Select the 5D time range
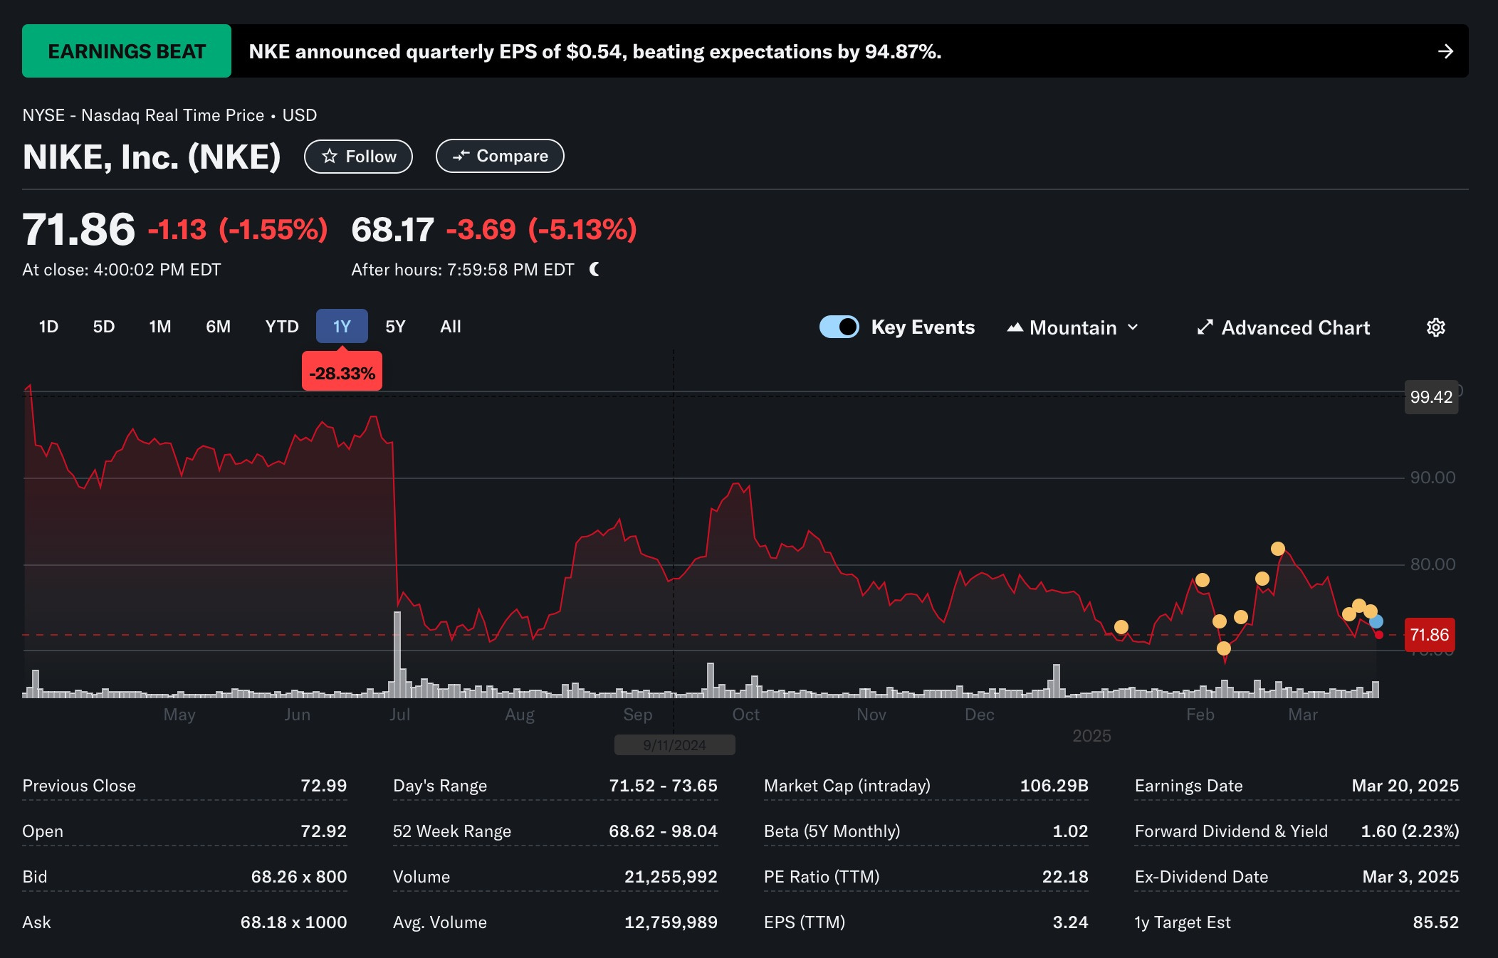The image size is (1498, 958). [x=104, y=327]
